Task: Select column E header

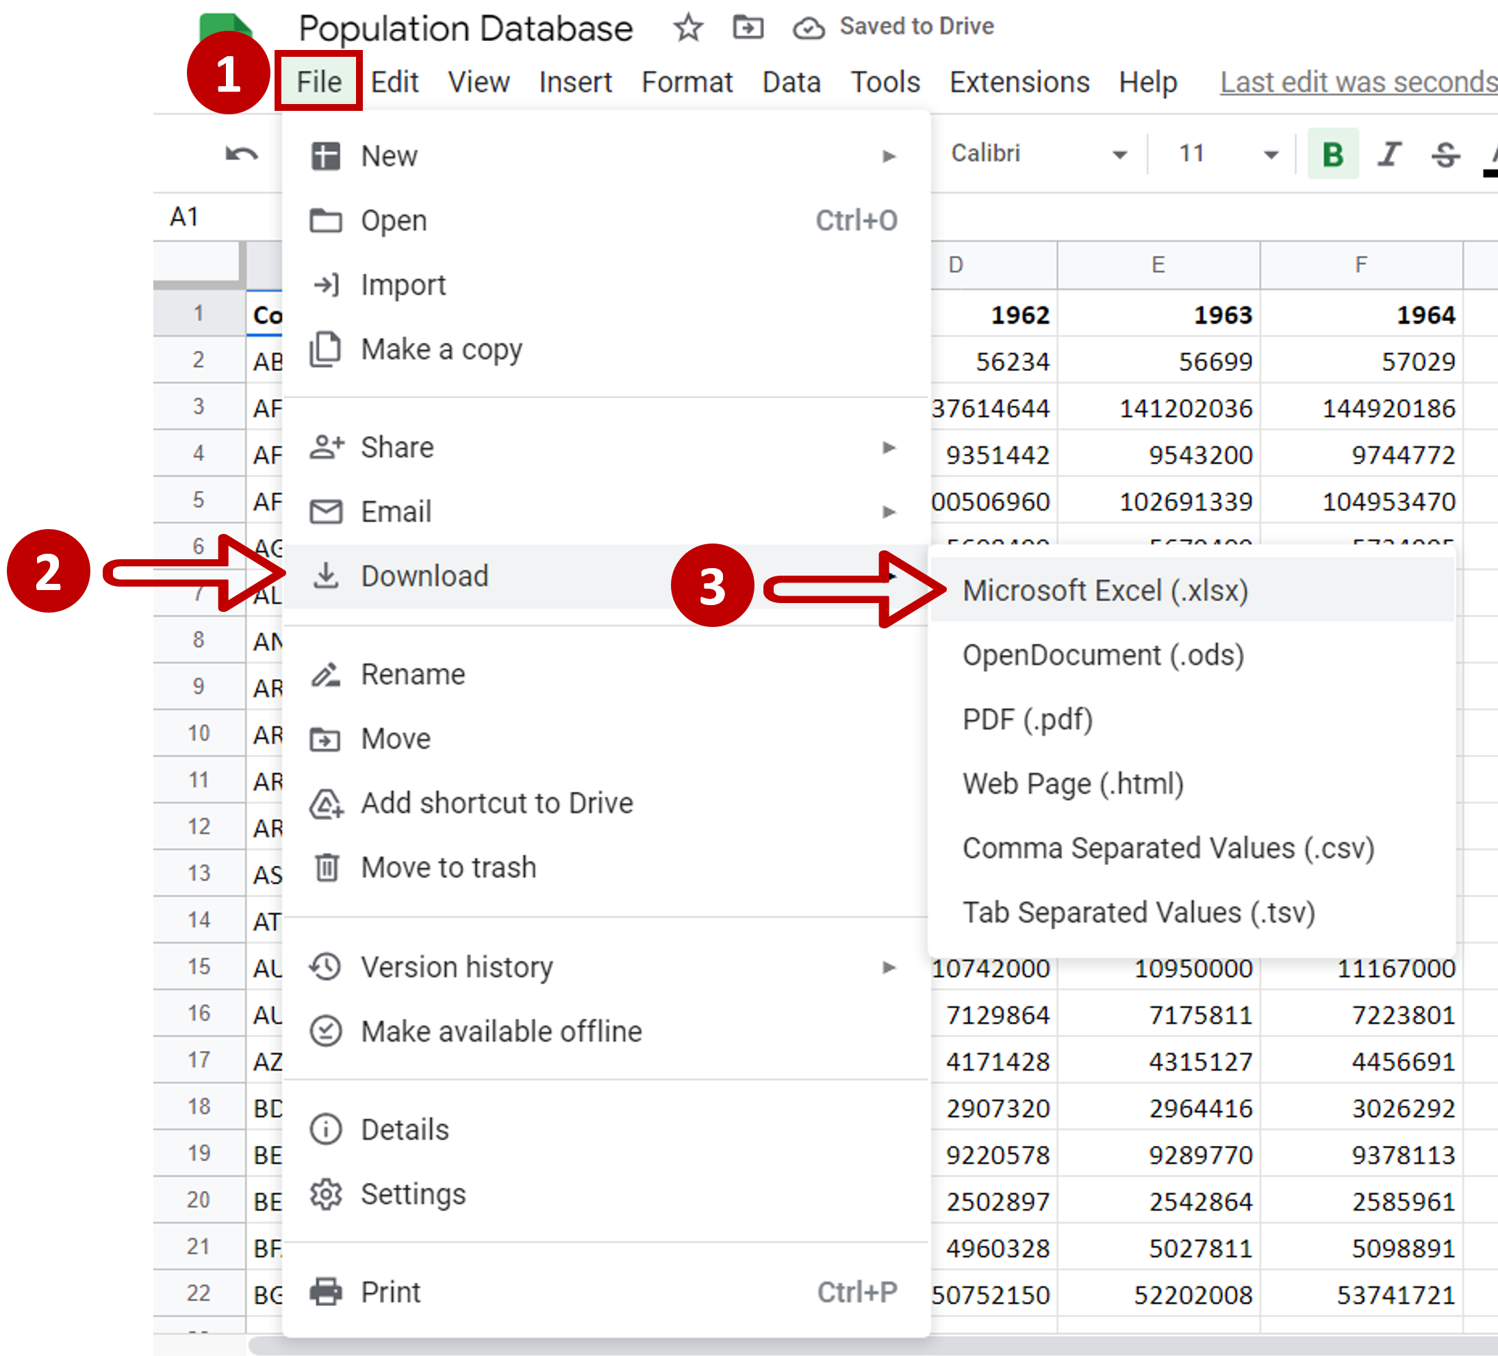Action: click(x=1158, y=264)
